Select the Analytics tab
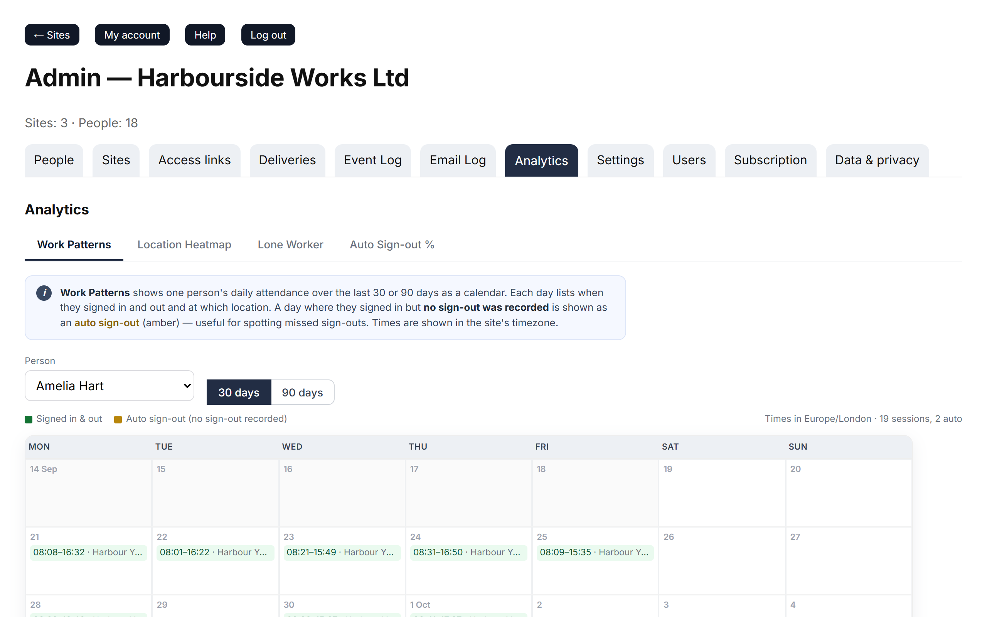This screenshot has height=617, width=987. 541,160
